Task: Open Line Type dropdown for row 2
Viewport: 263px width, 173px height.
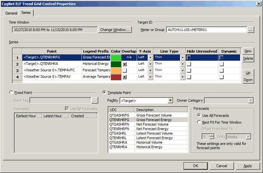Action: point(183,64)
